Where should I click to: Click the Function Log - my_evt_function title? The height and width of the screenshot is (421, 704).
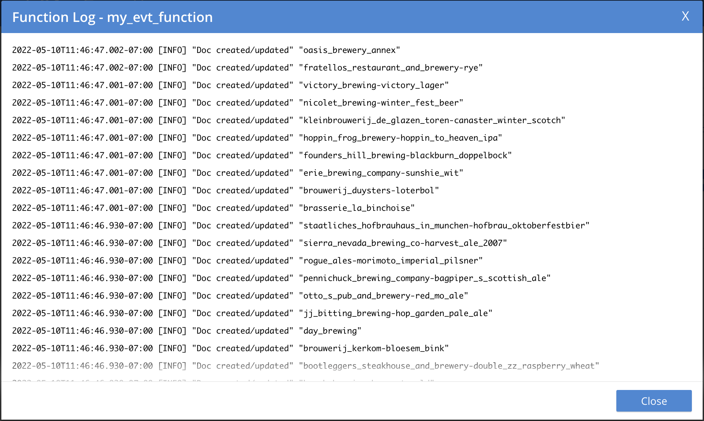click(x=112, y=17)
